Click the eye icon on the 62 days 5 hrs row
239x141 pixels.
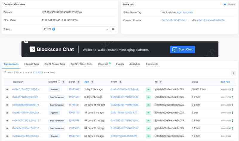coord(7,136)
